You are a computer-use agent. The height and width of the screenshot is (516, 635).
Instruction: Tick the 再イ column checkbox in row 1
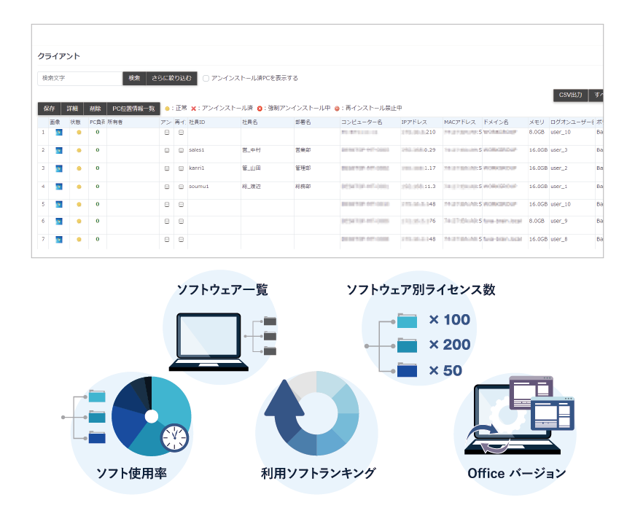pos(181,133)
